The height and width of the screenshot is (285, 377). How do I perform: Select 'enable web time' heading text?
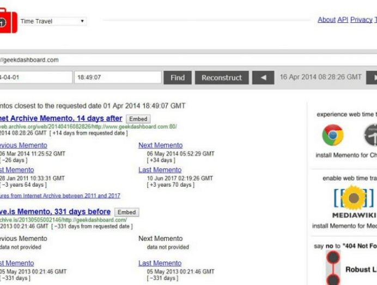pos(350,179)
